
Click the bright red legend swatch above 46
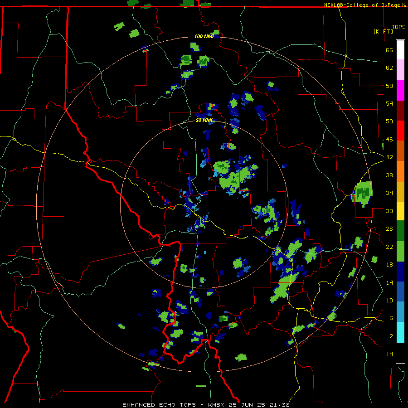pos(400,131)
